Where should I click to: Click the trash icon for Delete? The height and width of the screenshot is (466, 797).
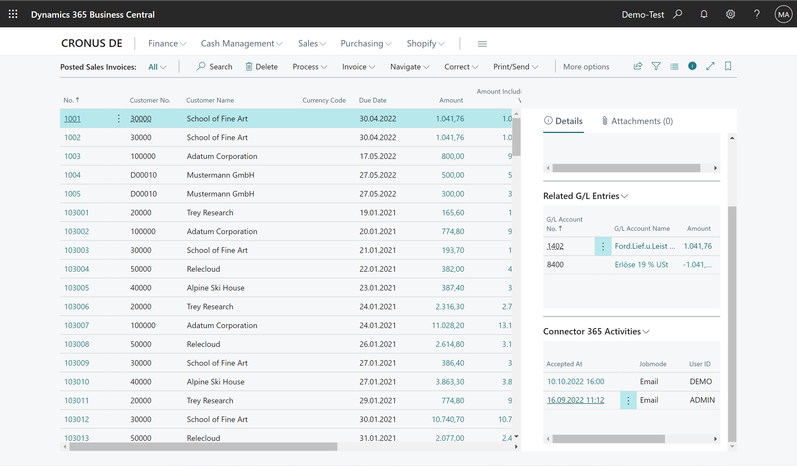(x=249, y=66)
